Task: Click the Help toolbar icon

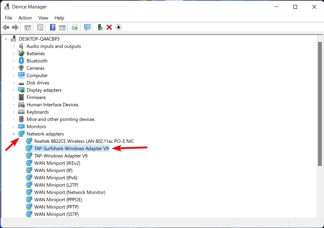Action: (x=52, y=27)
